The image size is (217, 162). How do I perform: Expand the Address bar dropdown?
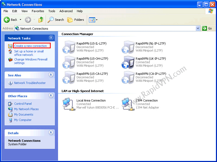(x=198, y=29)
